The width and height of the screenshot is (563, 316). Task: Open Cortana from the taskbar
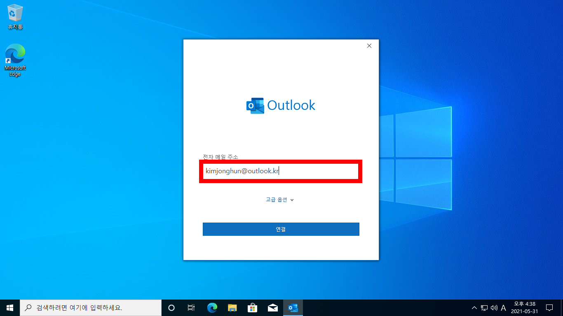[x=171, y=308]
